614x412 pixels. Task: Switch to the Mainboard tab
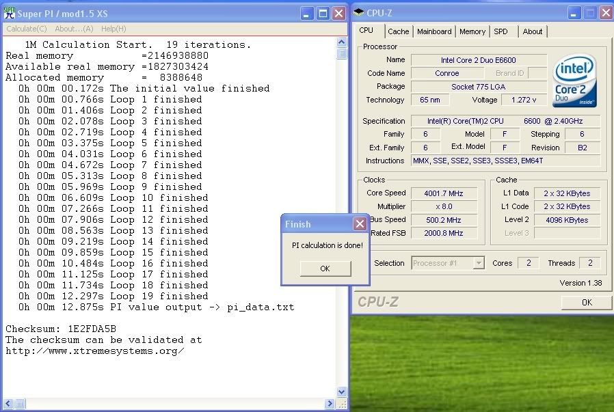click(x=434, y=31)
